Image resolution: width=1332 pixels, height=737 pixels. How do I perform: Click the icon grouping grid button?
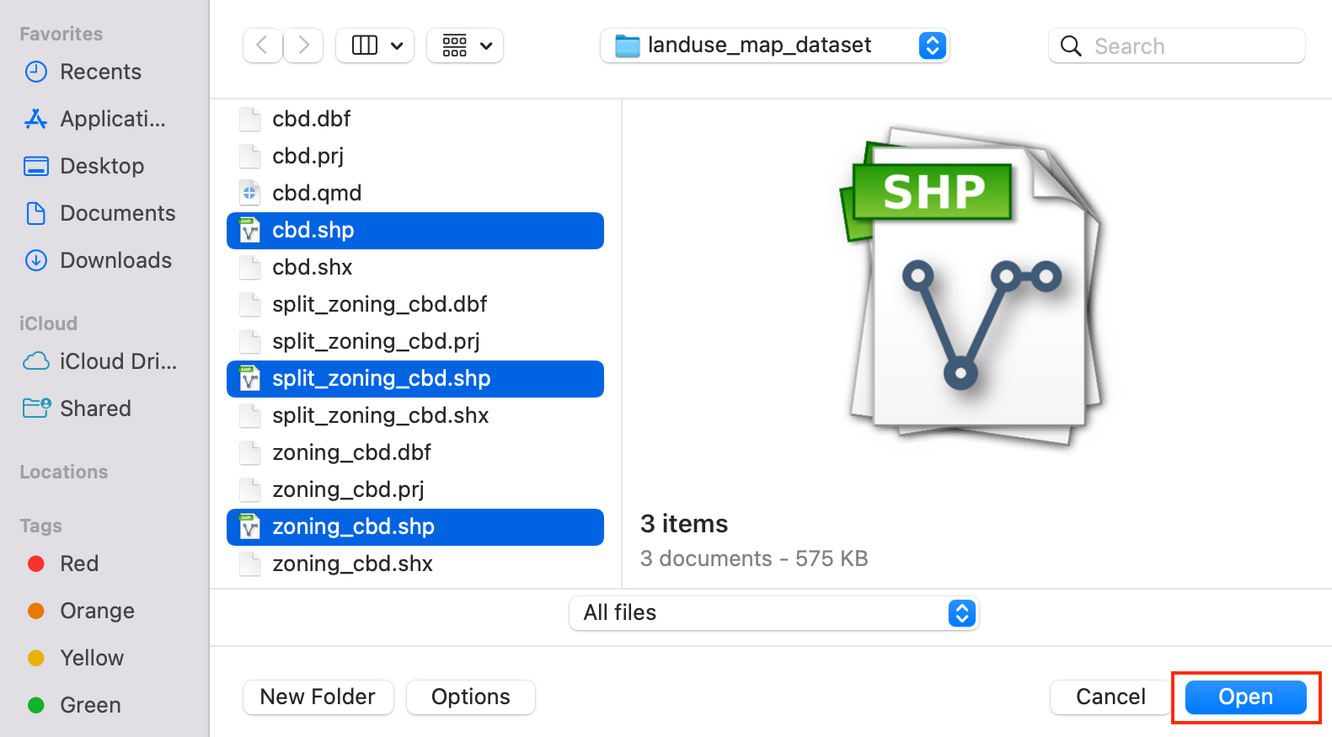click(456, 45)
